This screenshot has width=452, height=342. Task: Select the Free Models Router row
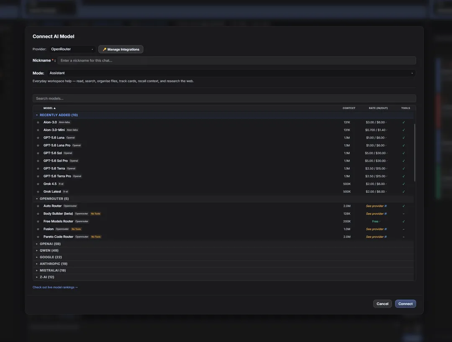[x=223, y=221]
